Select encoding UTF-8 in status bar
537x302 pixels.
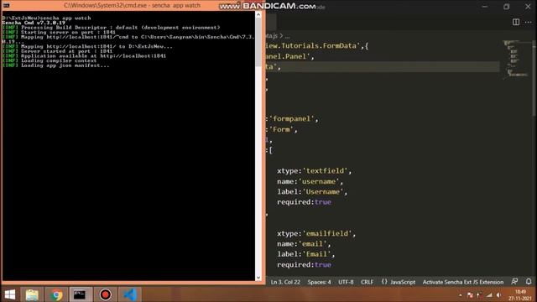pyautogui.click(x=346, y=282)
